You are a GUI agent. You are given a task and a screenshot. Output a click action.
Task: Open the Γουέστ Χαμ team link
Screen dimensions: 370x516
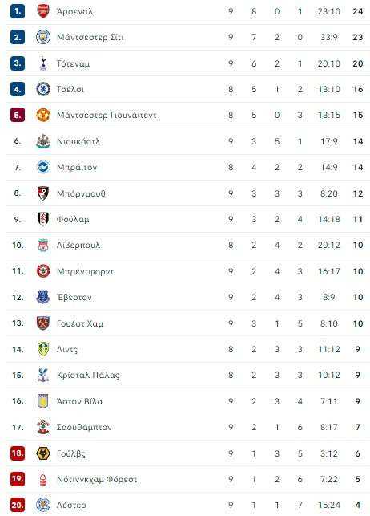point(80,323)
